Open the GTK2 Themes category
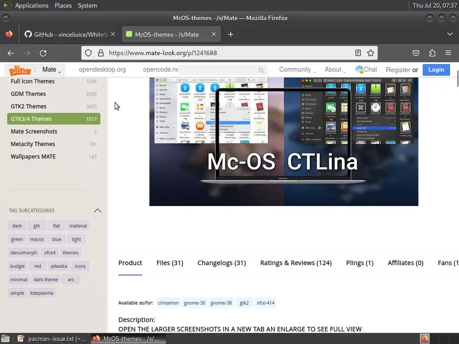The image size is (459, 344). (x=54, y=107)
